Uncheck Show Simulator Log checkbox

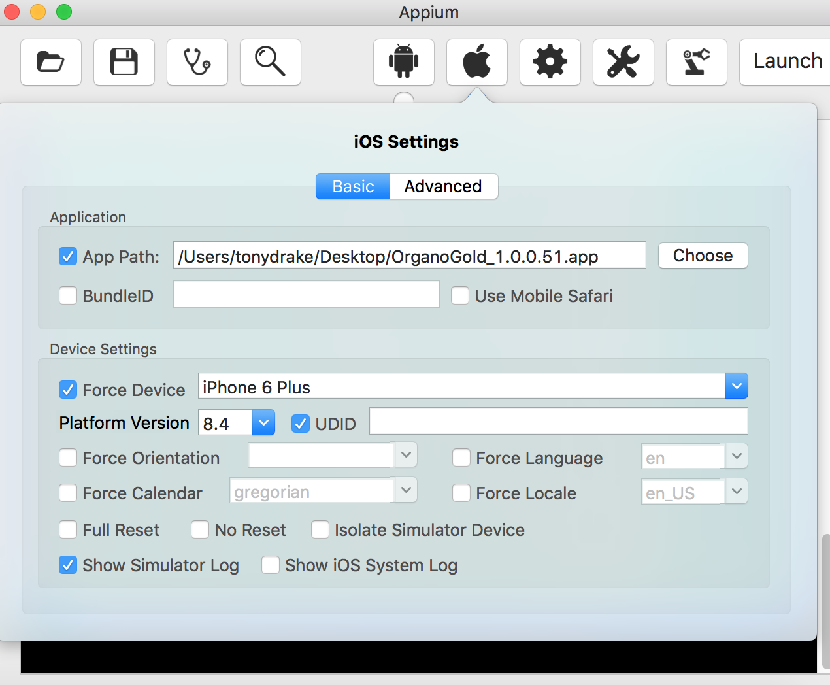click(68, 565)
